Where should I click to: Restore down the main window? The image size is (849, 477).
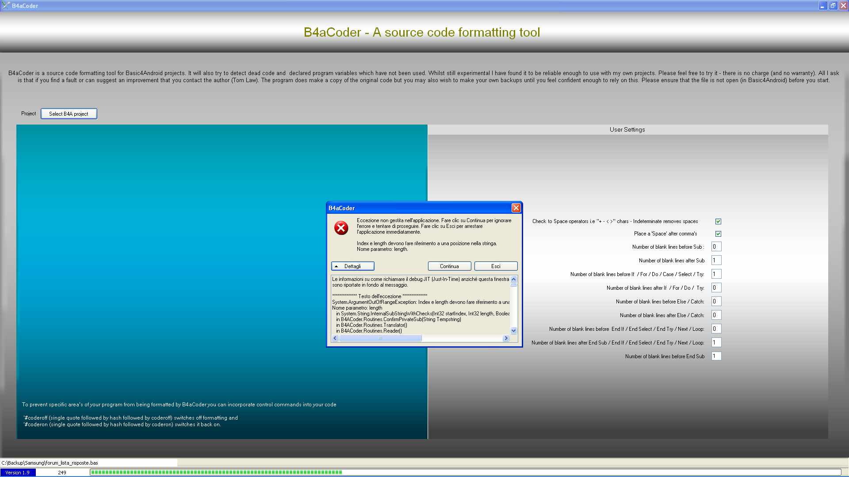(833, 6)
